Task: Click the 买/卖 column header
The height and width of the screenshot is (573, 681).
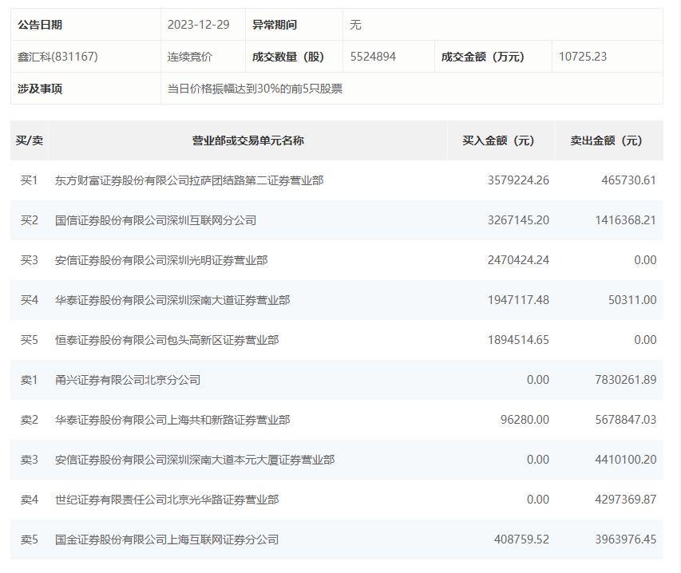Action: (x=30, y=140)
